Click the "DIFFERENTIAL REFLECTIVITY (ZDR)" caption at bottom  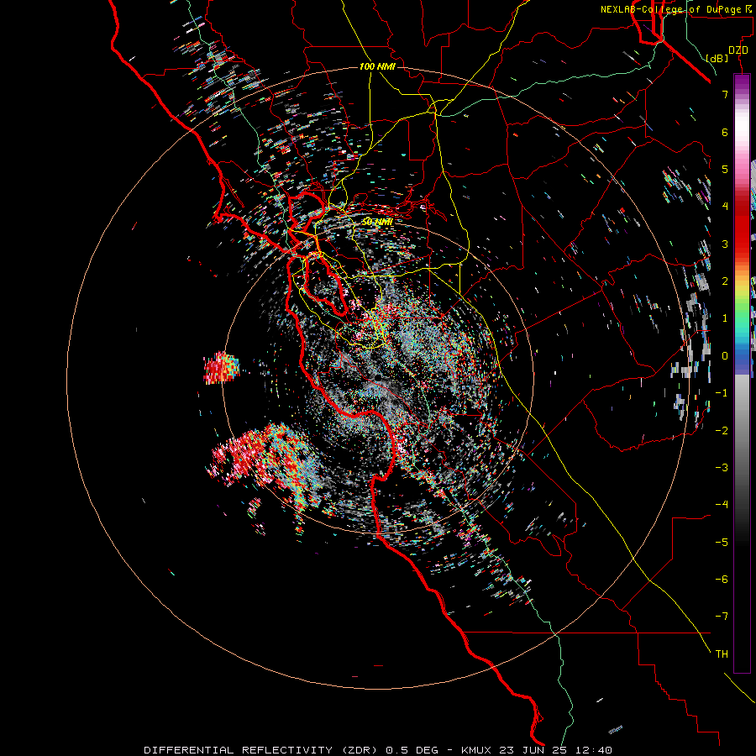coord(260,750)
